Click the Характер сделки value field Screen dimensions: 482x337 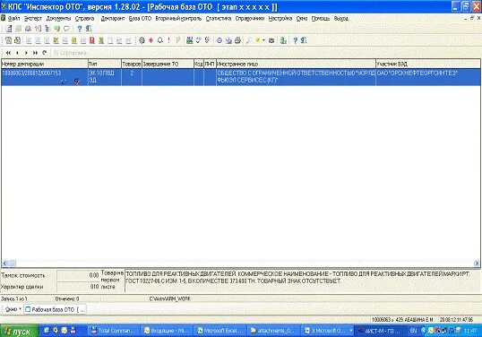pyautogui.click(x=78, y=287)
